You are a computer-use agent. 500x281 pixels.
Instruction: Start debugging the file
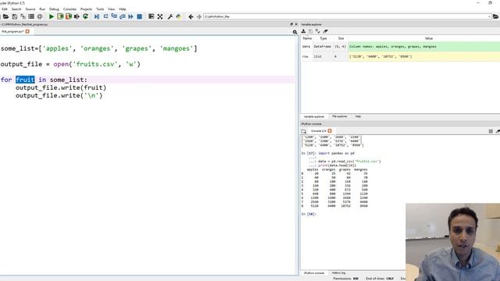click(x=97, y=16)
